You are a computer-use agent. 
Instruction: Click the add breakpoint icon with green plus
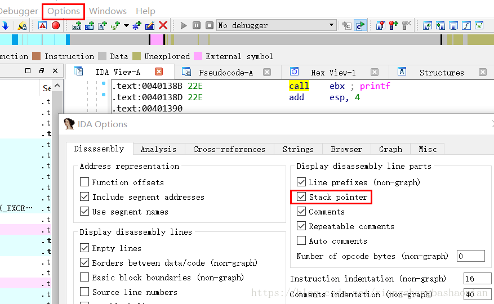coord(394,25)
